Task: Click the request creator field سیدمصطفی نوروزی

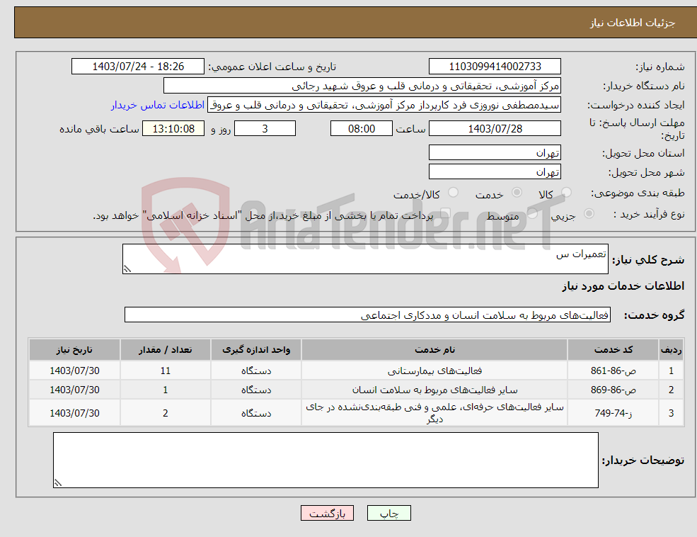Action: click(x=384, y=105)
